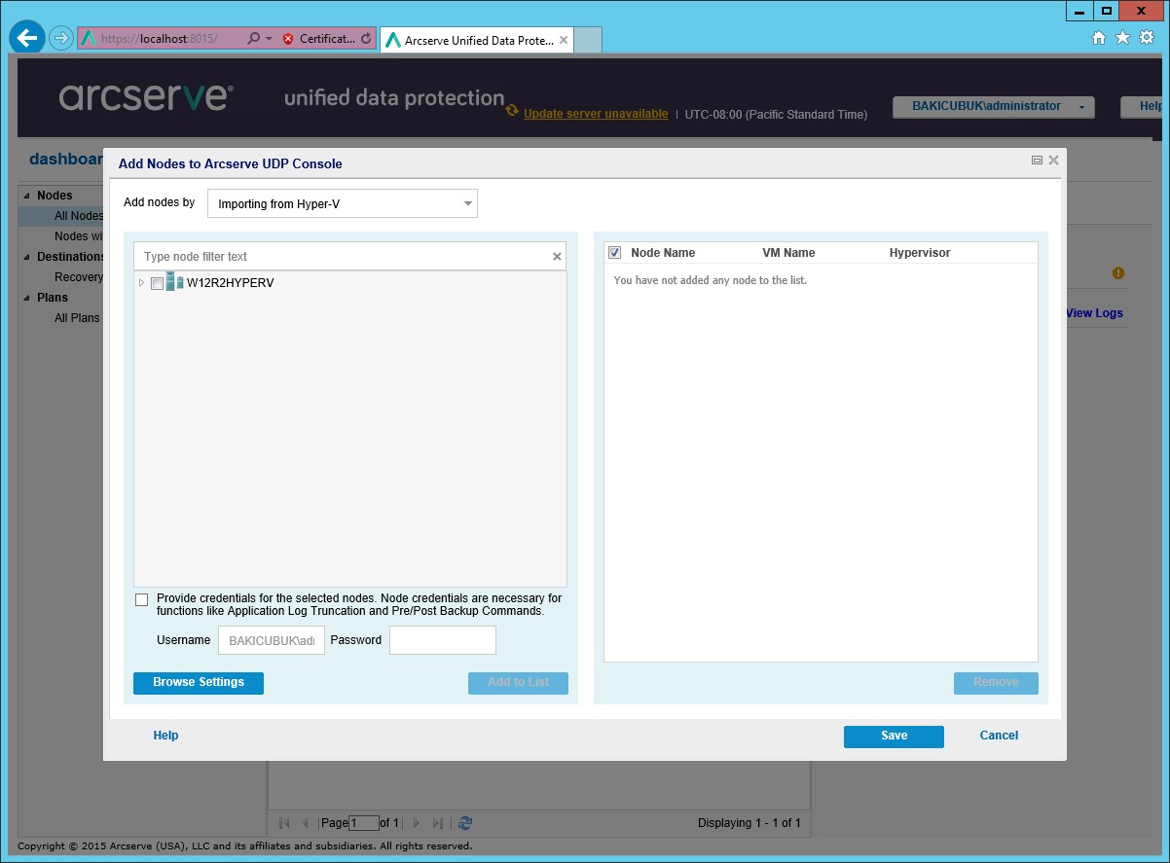Clear the node filter text with X icon
This screenshot has height=863, width=1170.
[x=557, y=257]
